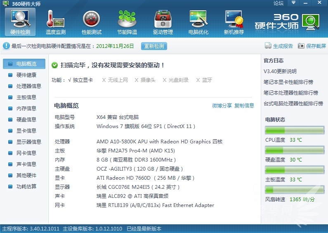Minimize the 360硬件大师 window
Viewport: 328px width, 233px height.
point(306,3)
